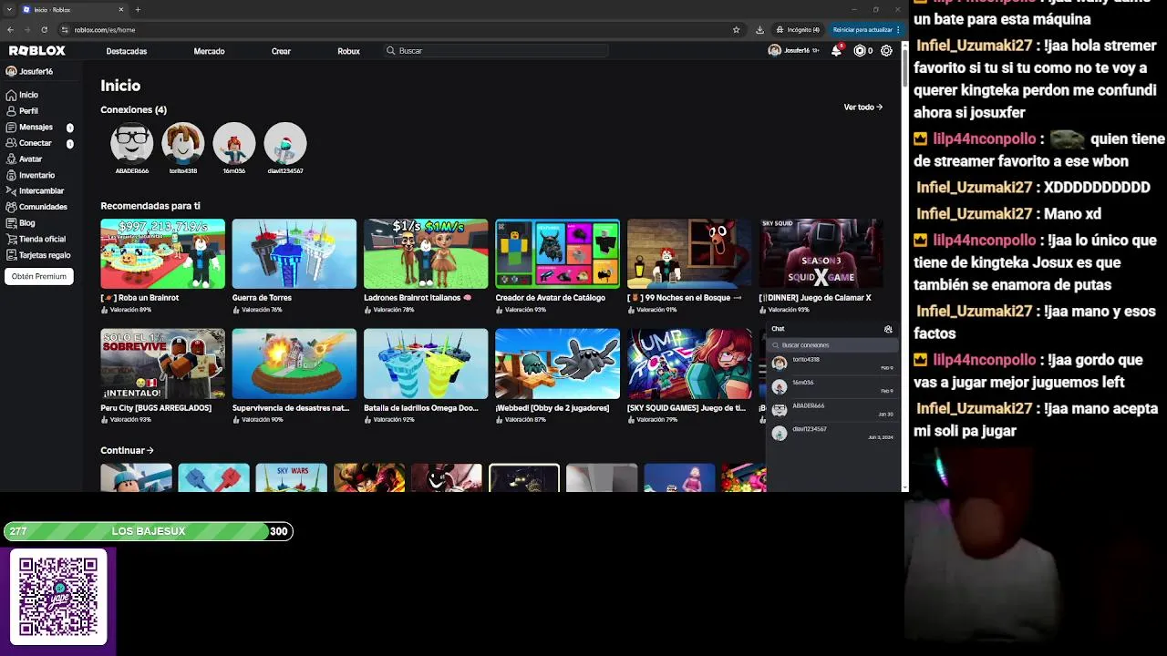Open connection torito4318 avatar
Viewport: 1167px width, 656px height.
tap(183, 143)
